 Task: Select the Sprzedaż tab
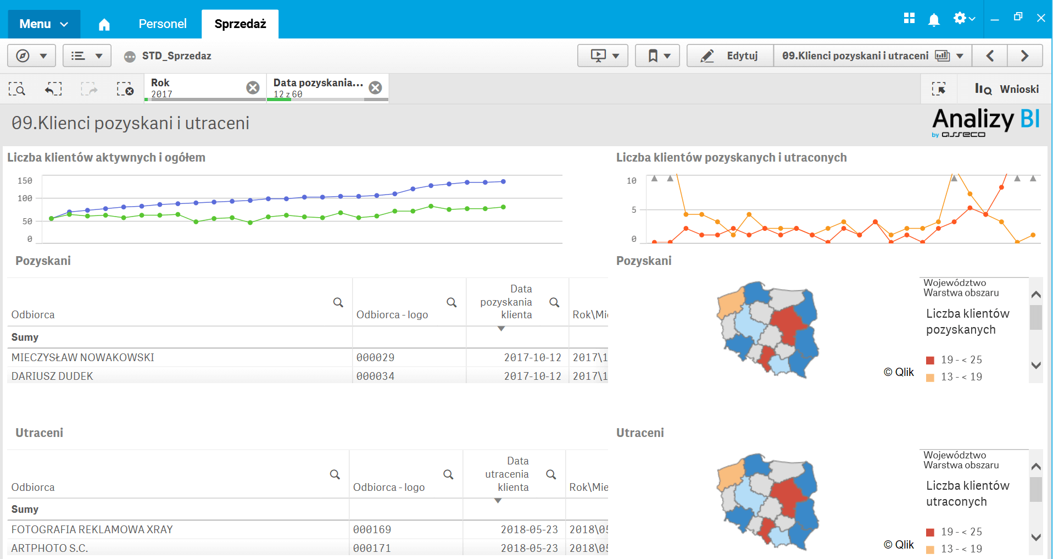pos(240,24)
